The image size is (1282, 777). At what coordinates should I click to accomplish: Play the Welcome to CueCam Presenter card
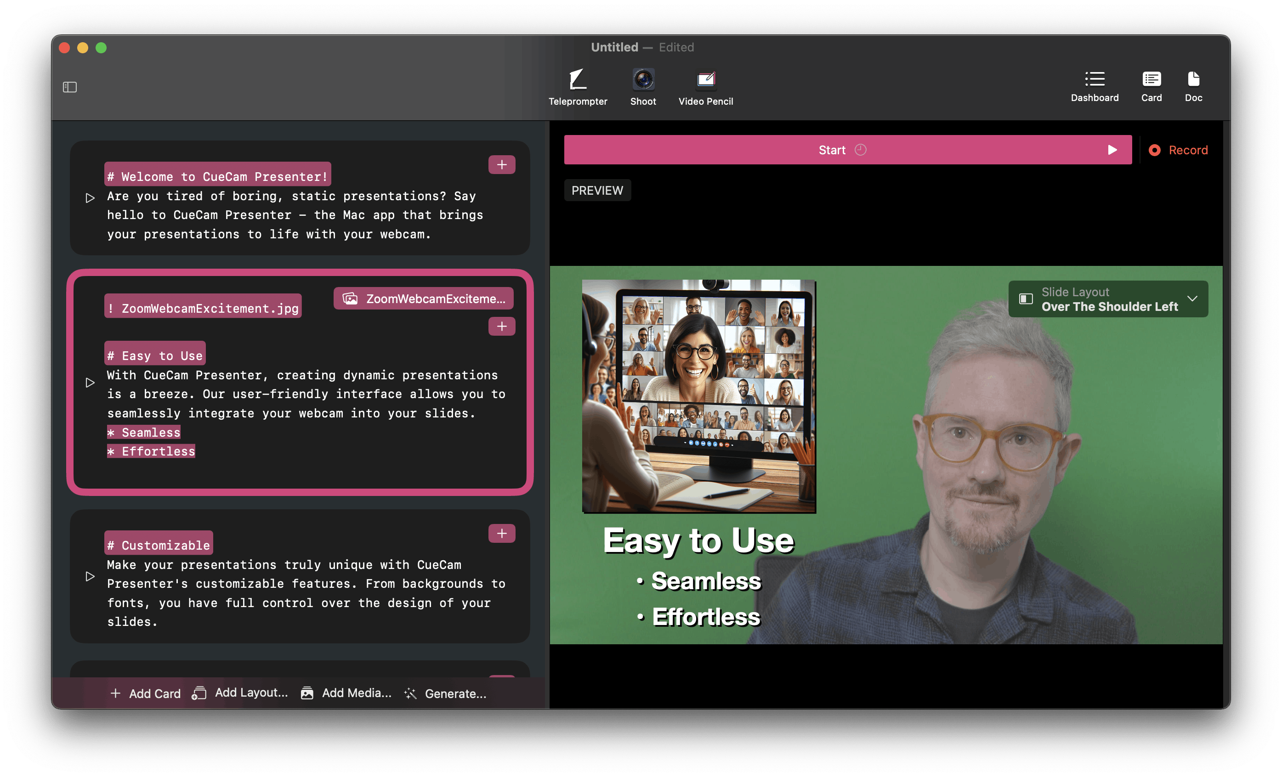pos(90,198)
